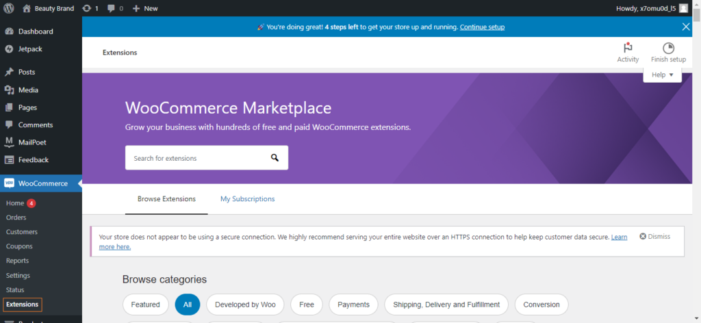This screenshot has width=701, height=323.
Task: Open Beauty Brand site home link
Action: [x=49, y=8]
